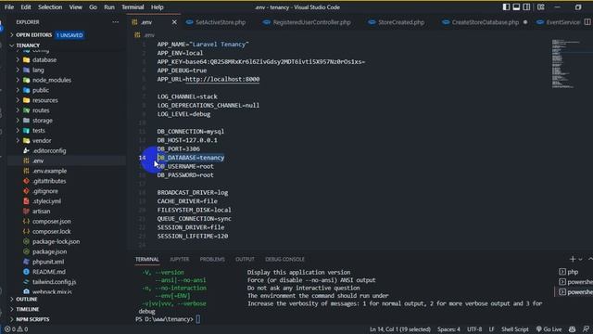Click the LF end-of-line setting
The height and width of the screenshot is (334, 593).
(492, 329)
